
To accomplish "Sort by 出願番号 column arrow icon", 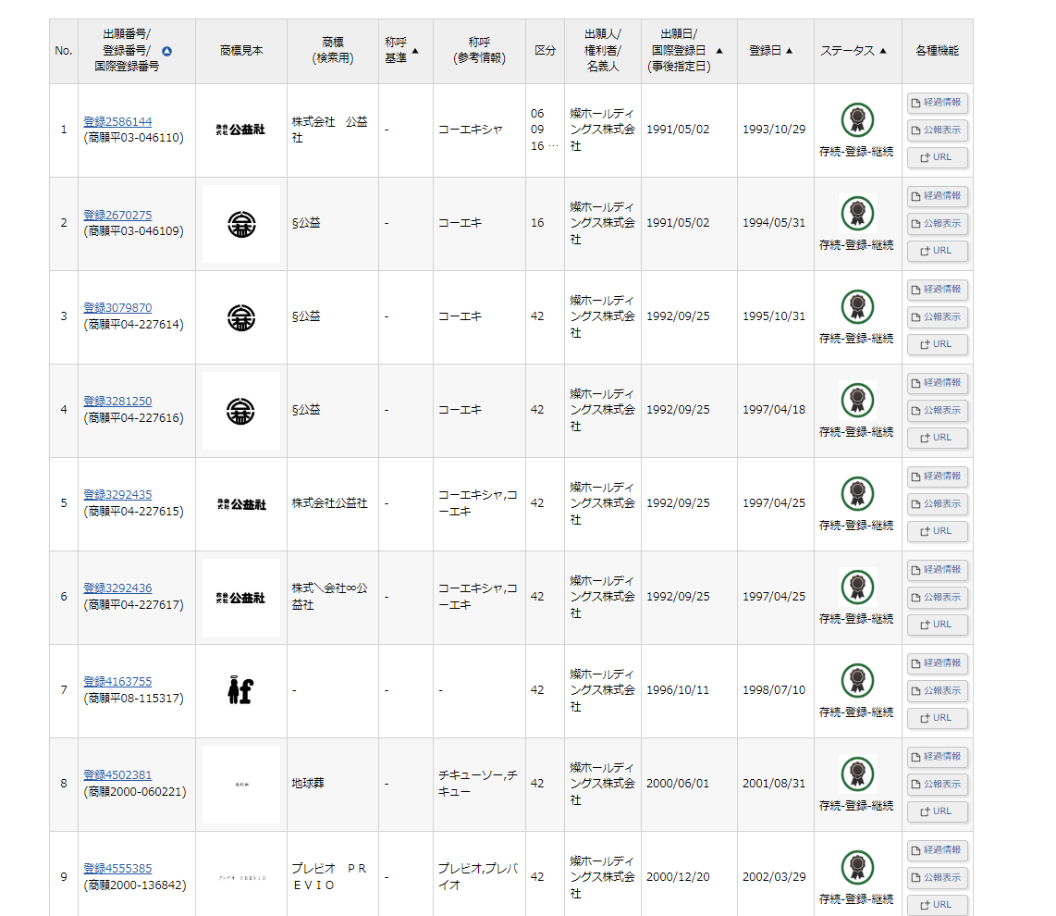I will 166,52.
